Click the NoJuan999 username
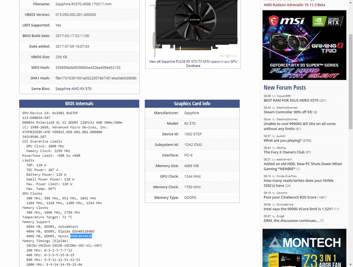 [283, 96]
